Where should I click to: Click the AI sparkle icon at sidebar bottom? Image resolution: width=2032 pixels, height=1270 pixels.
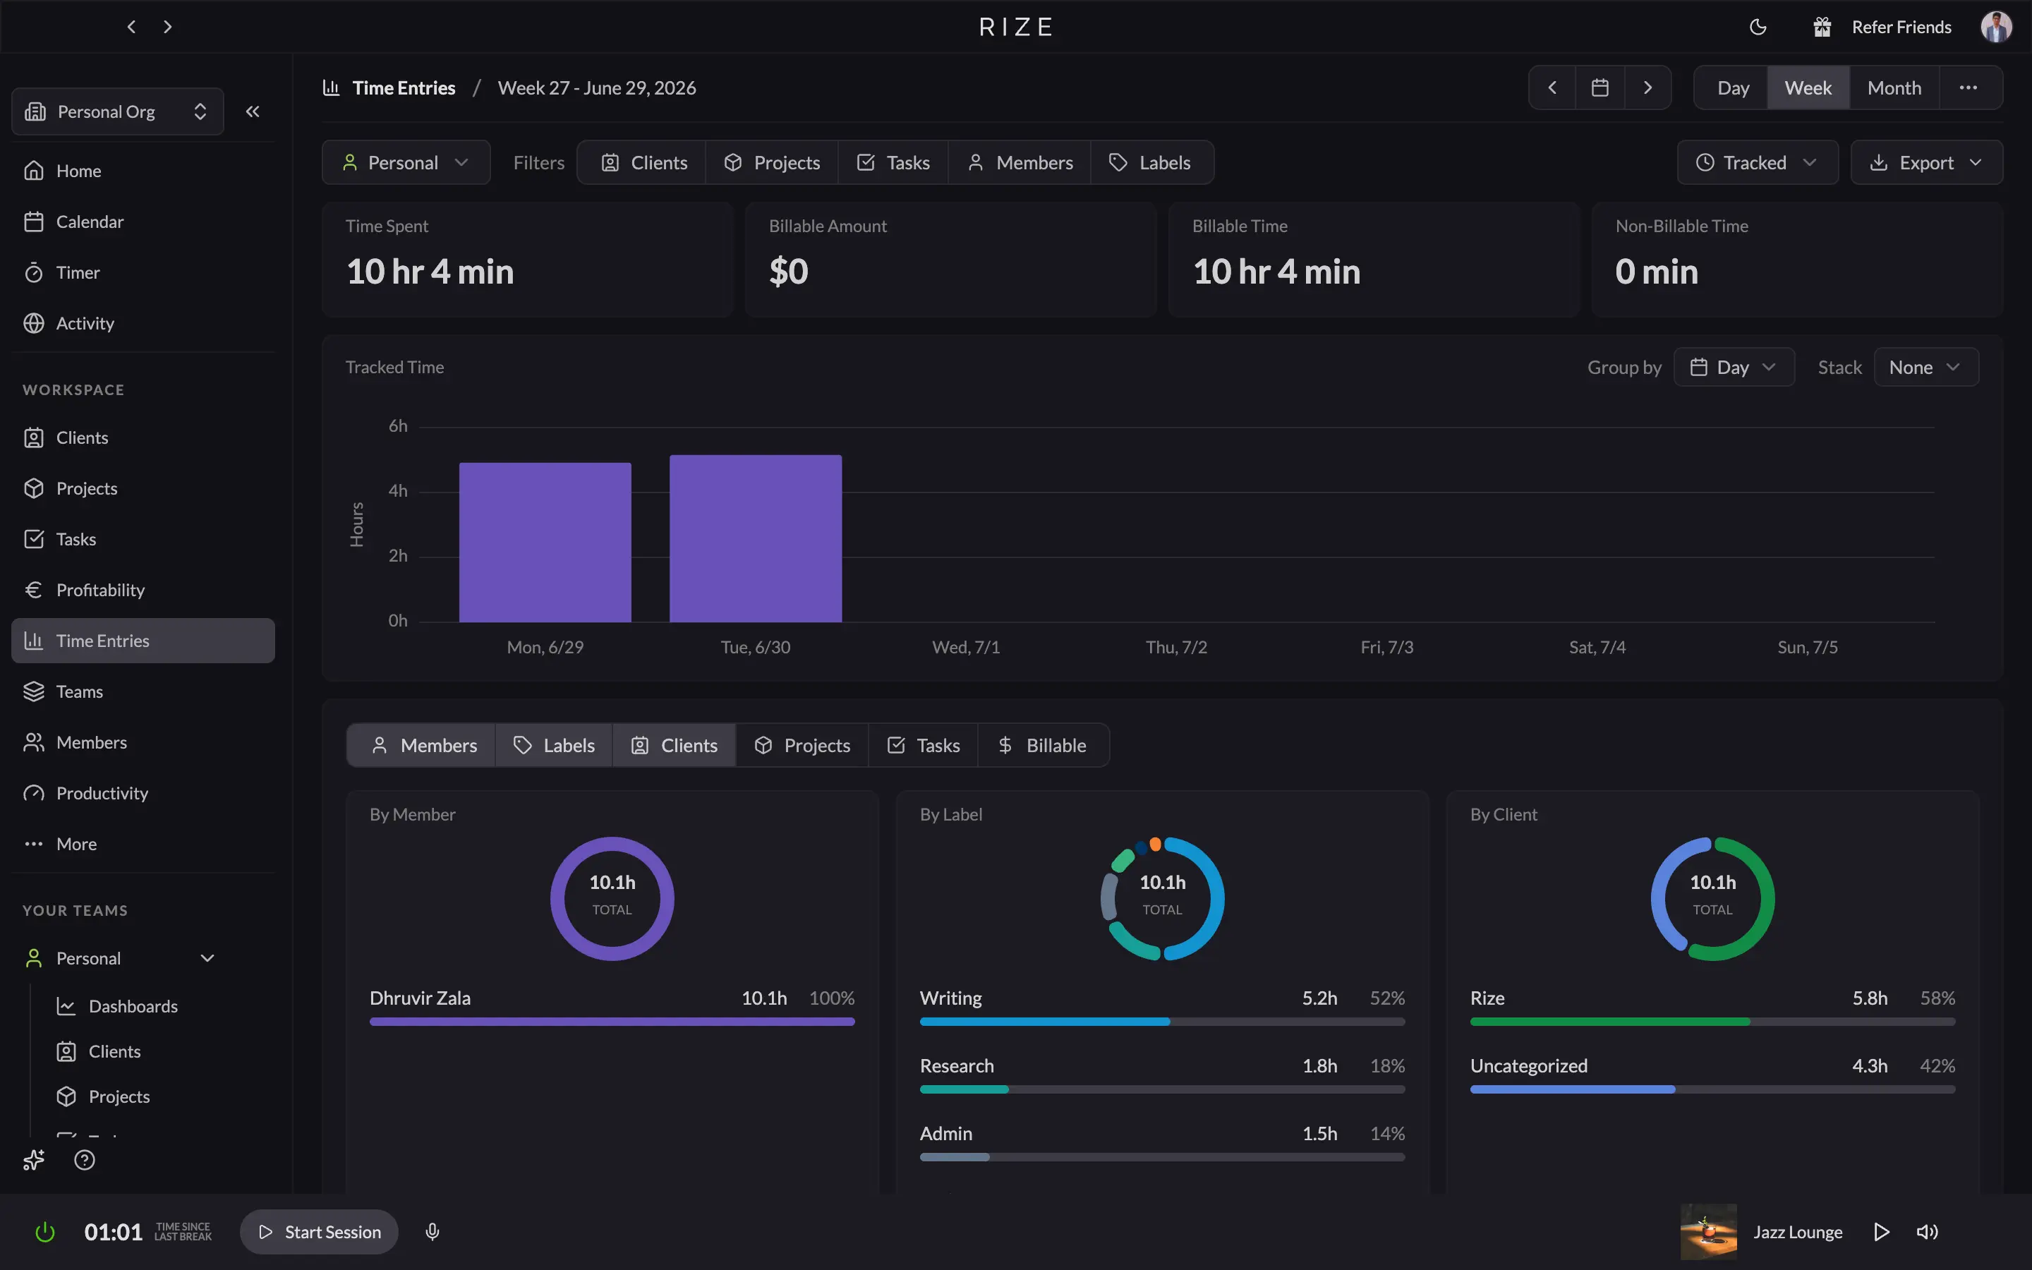(x=34, y=1160)
